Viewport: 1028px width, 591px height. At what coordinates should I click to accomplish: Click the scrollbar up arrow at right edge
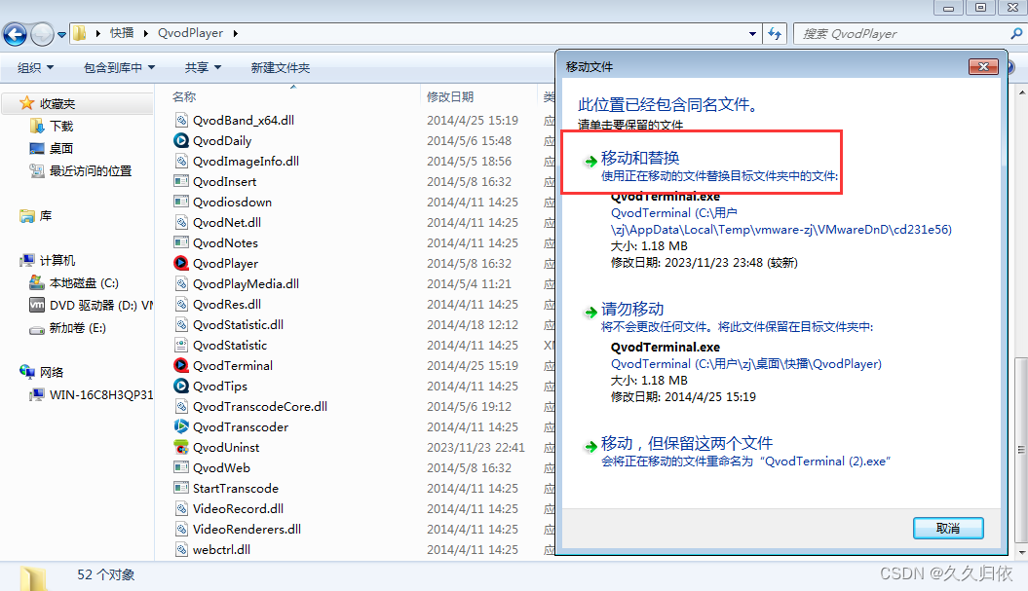pyautogui.click(x=1021, y=93)
